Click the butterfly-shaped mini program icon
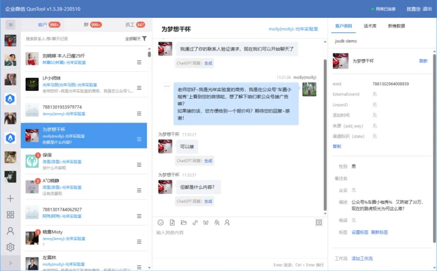The width and height of the screenshot is (437, 271). tap(206, 222)
